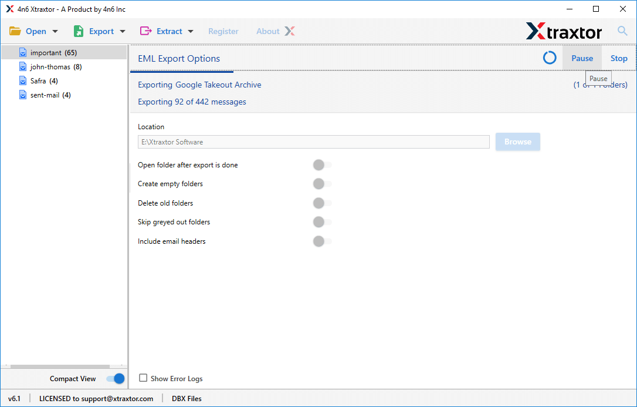Expand the Open dropdown arrow
Screen dimensions: 637x407
[x=55, y=31]
